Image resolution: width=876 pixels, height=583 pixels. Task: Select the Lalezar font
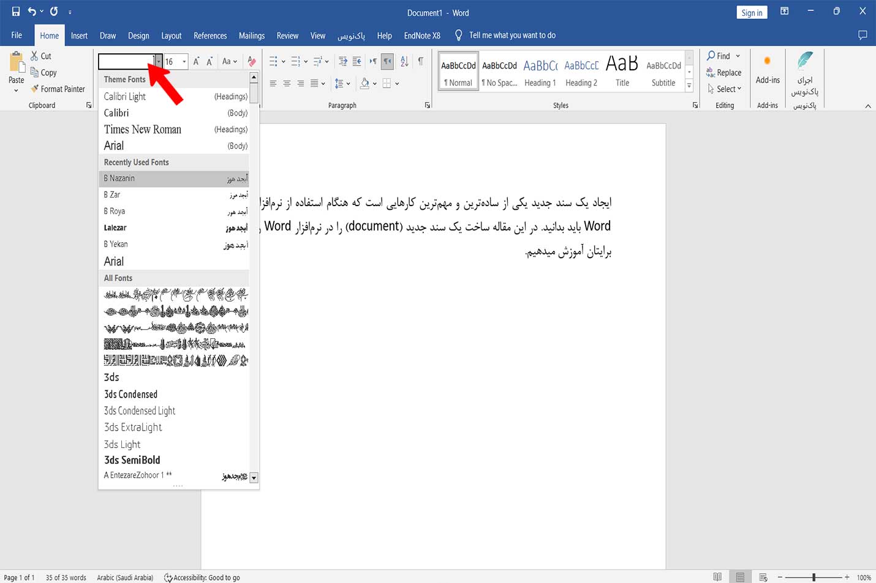[174, 228]
